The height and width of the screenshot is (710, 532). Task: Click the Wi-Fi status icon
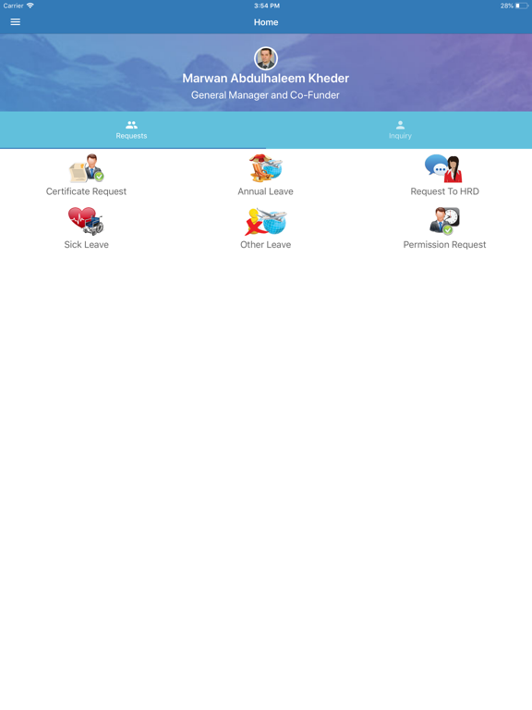[30, 6]
